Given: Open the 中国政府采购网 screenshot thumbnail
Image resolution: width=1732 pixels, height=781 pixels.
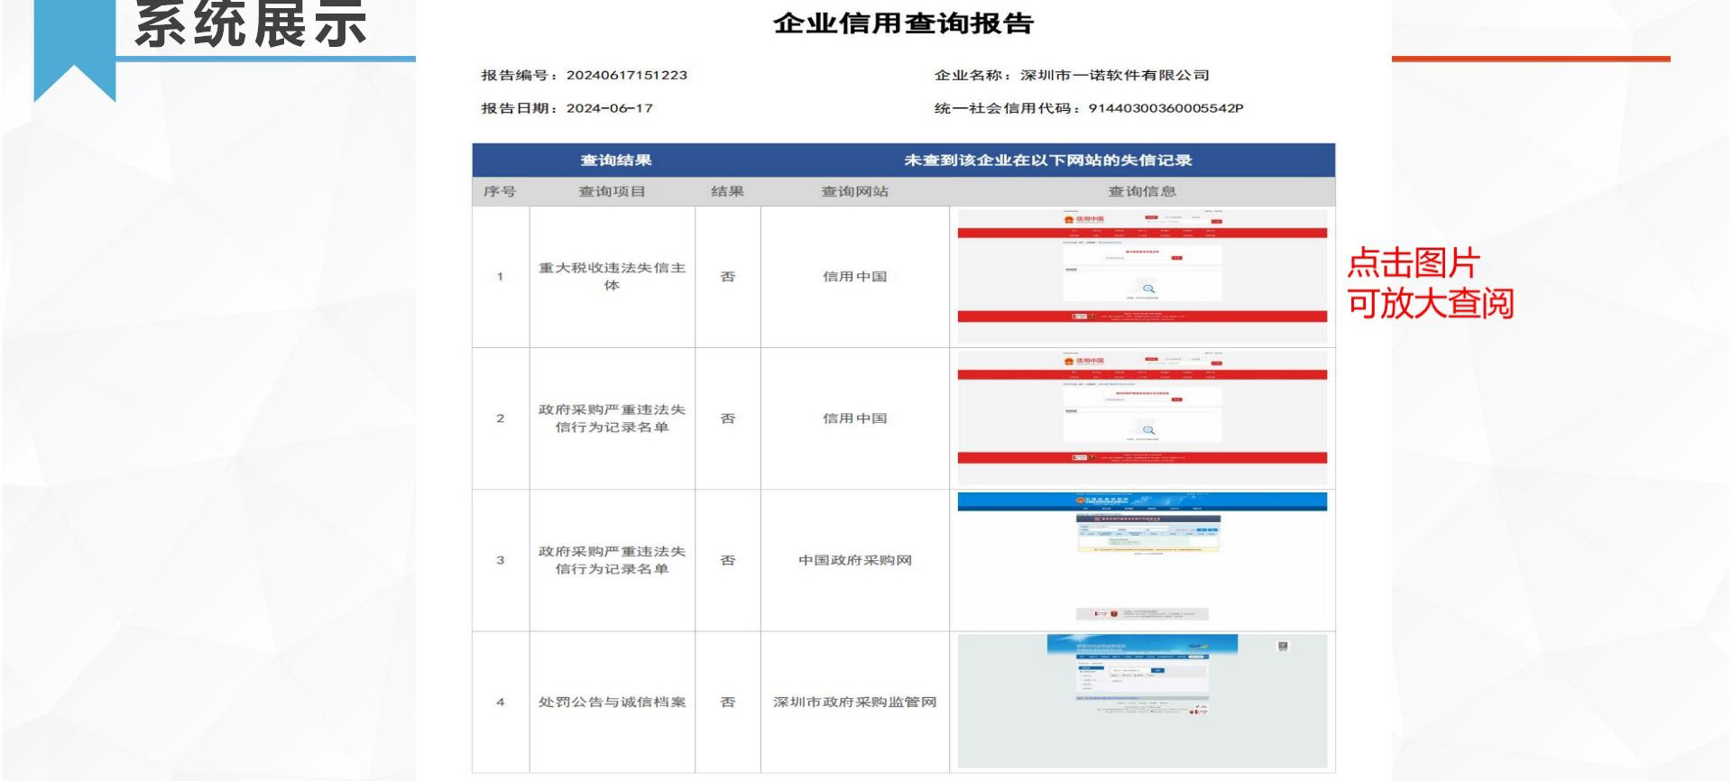Looking at the screenshot, I should [x=1142, y=559].
